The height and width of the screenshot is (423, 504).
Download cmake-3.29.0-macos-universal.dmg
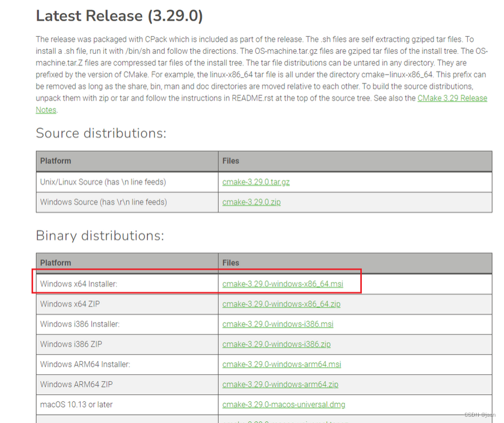click(283, 404)
